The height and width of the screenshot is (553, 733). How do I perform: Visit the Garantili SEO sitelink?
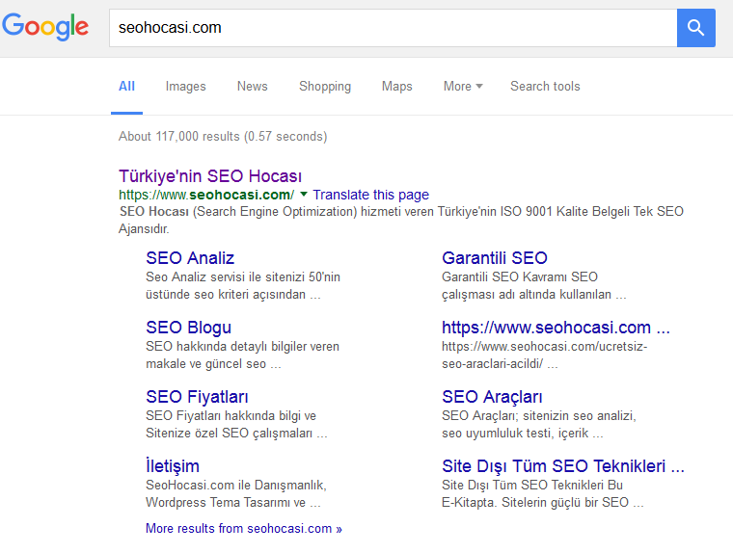pyautogui.click(x=494, y=258)
